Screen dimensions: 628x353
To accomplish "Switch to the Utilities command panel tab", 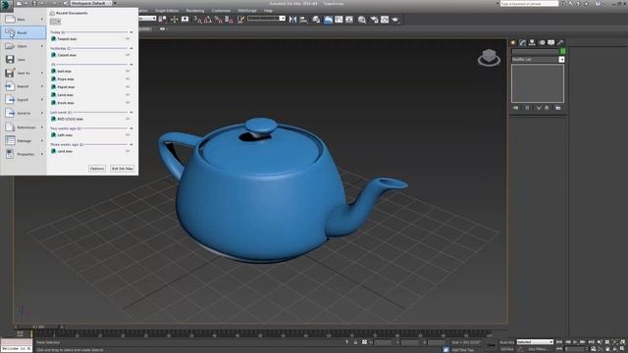I will 560,42.
